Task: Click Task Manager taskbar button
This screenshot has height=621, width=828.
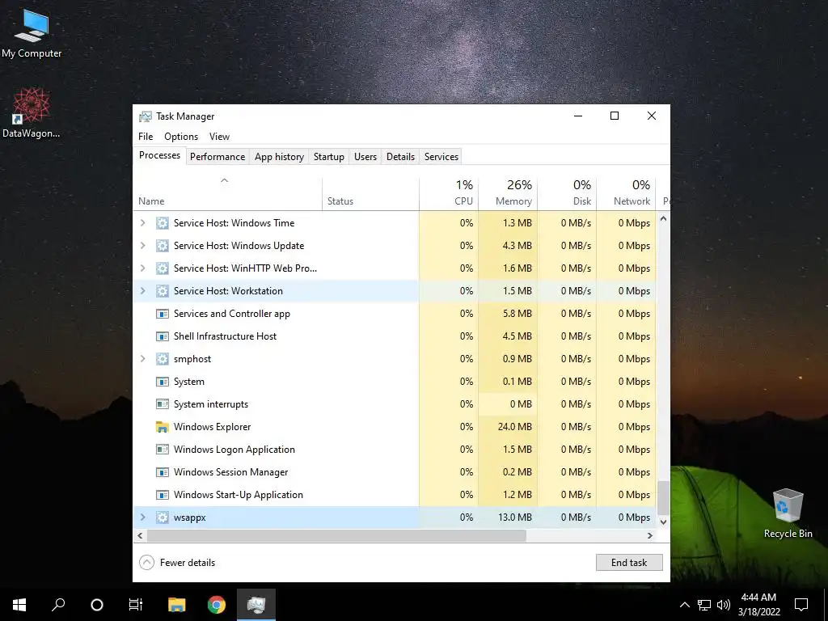Action: tap(256, 605)
